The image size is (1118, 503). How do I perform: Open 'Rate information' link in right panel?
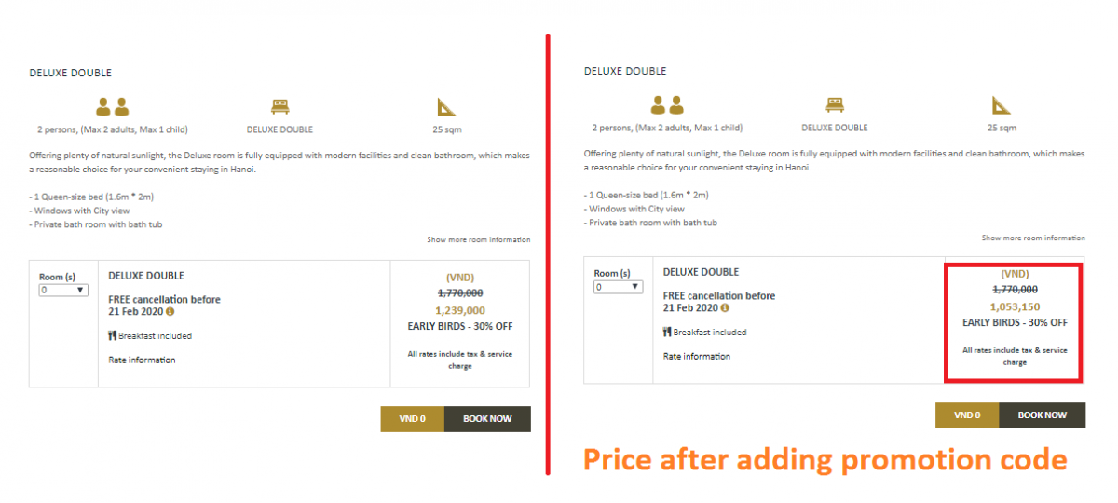(697, 357)
